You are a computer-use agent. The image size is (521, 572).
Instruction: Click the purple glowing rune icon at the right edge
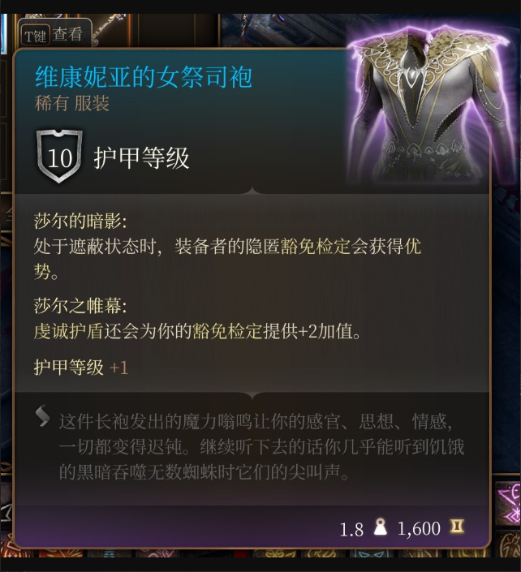[508, 503]
